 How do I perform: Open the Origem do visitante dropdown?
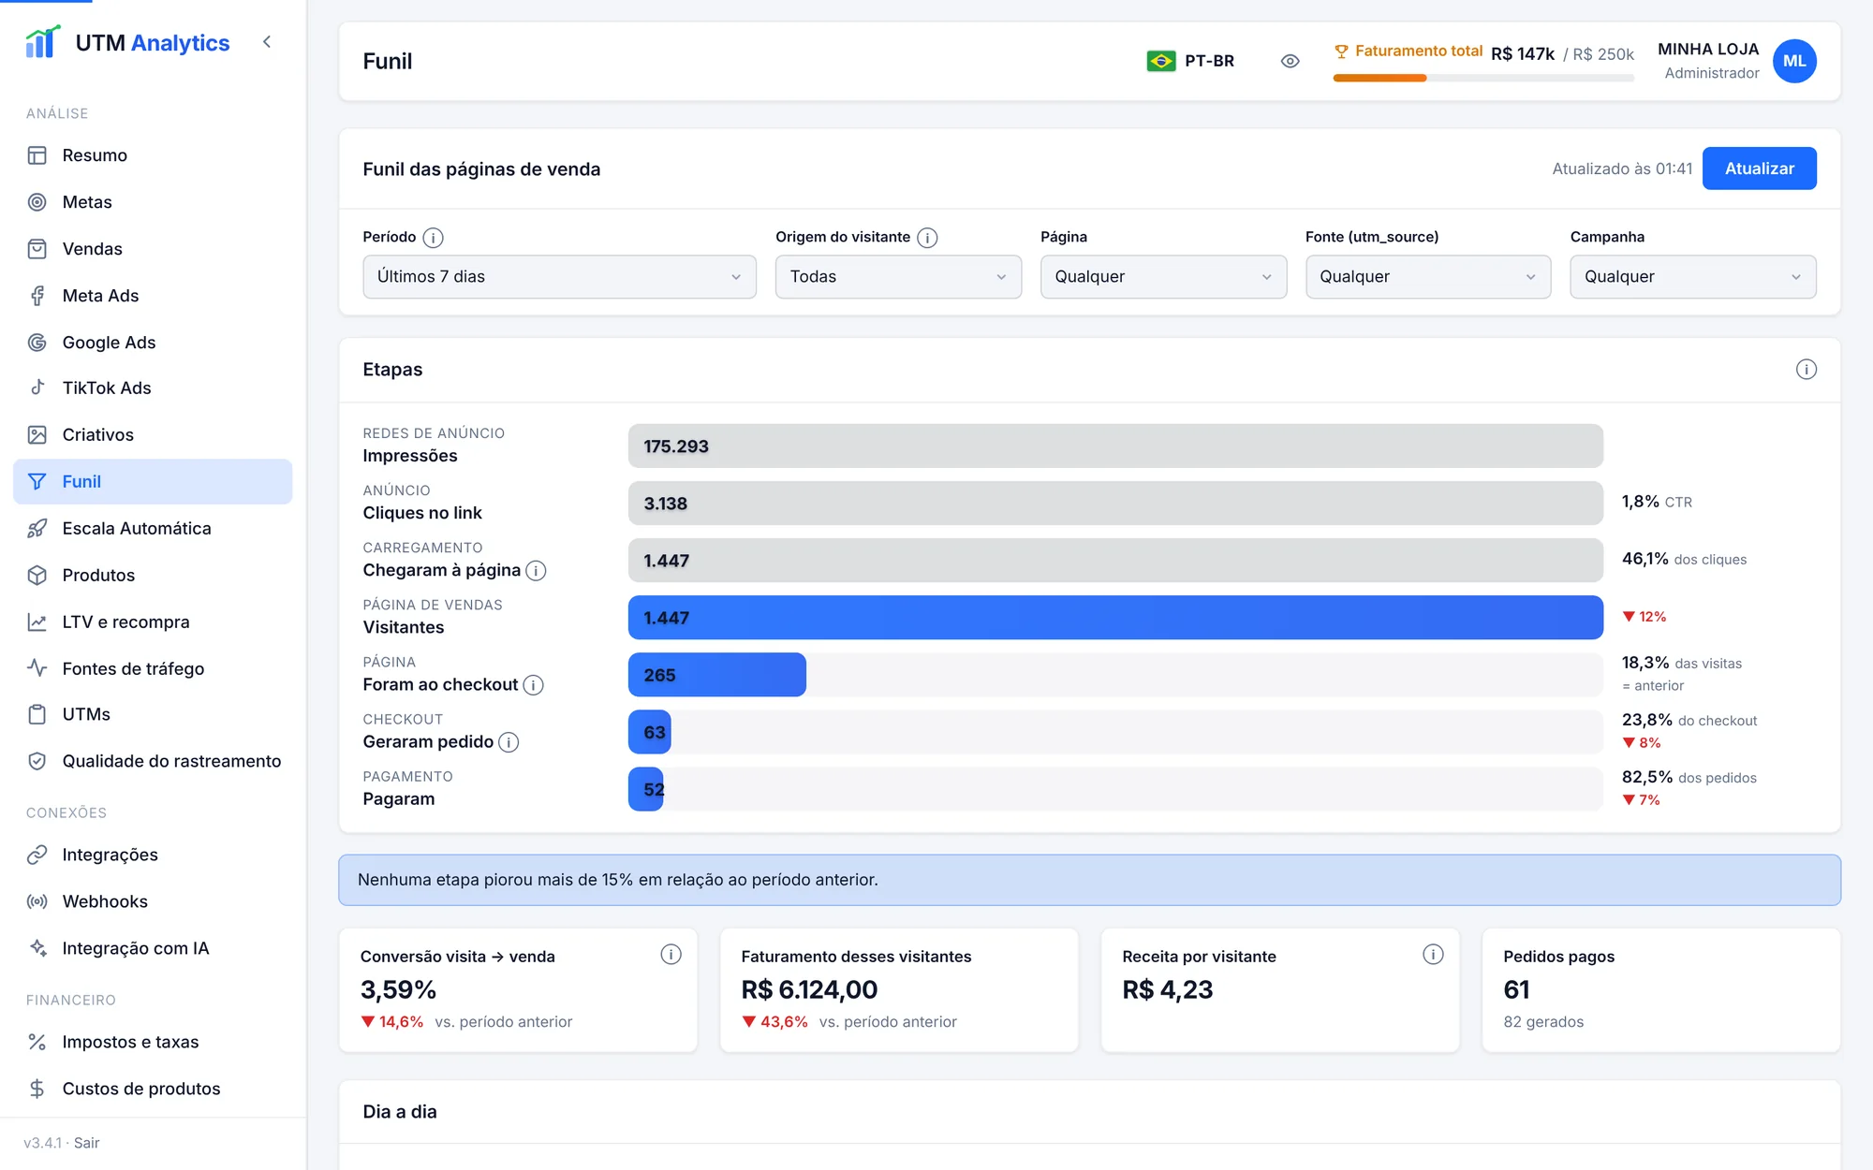898,277
